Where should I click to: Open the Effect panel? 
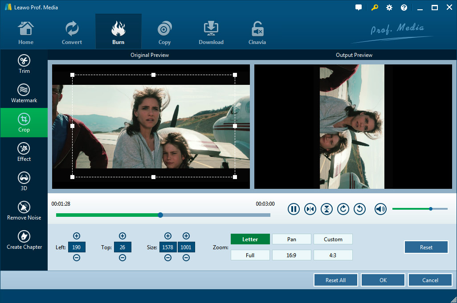(24, 152)
